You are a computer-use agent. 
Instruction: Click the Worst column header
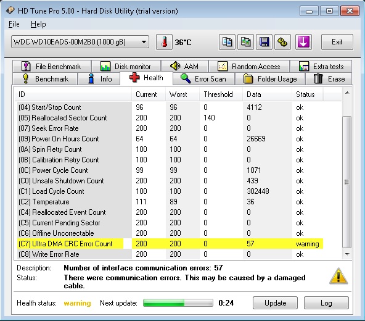pos(182,94)
